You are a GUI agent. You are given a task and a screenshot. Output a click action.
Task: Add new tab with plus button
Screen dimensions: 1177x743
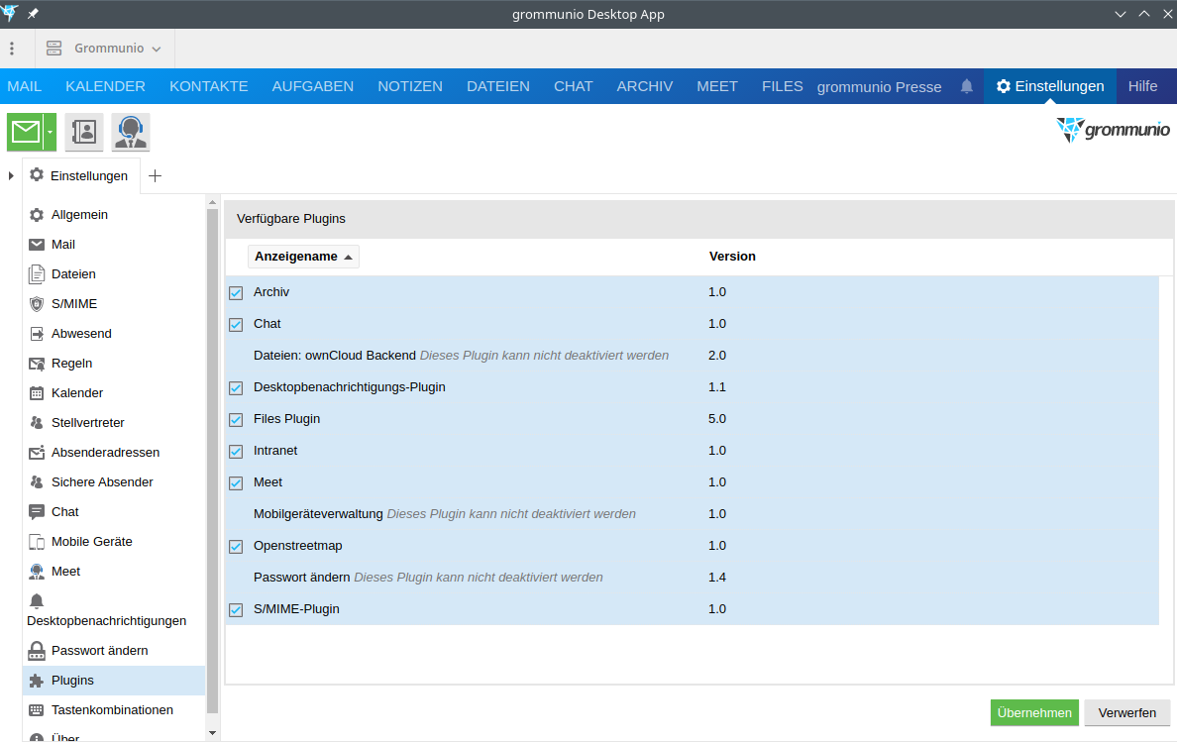click(x=155, y=175)
